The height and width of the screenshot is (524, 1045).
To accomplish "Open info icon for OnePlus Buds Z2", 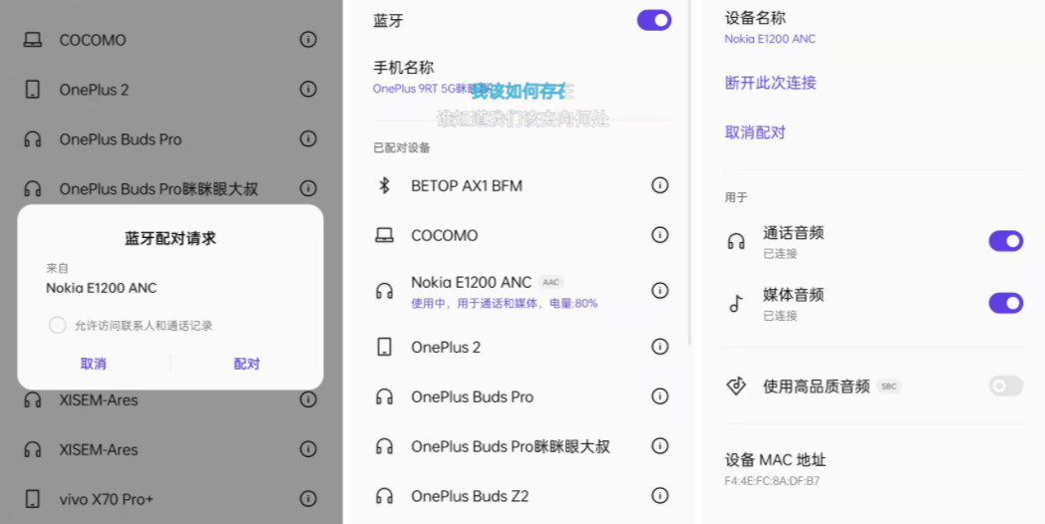I will tap(660, 495).
